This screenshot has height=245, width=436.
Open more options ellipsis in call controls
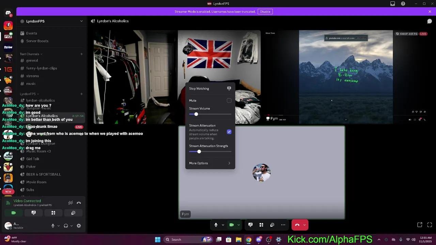point(283,225)
